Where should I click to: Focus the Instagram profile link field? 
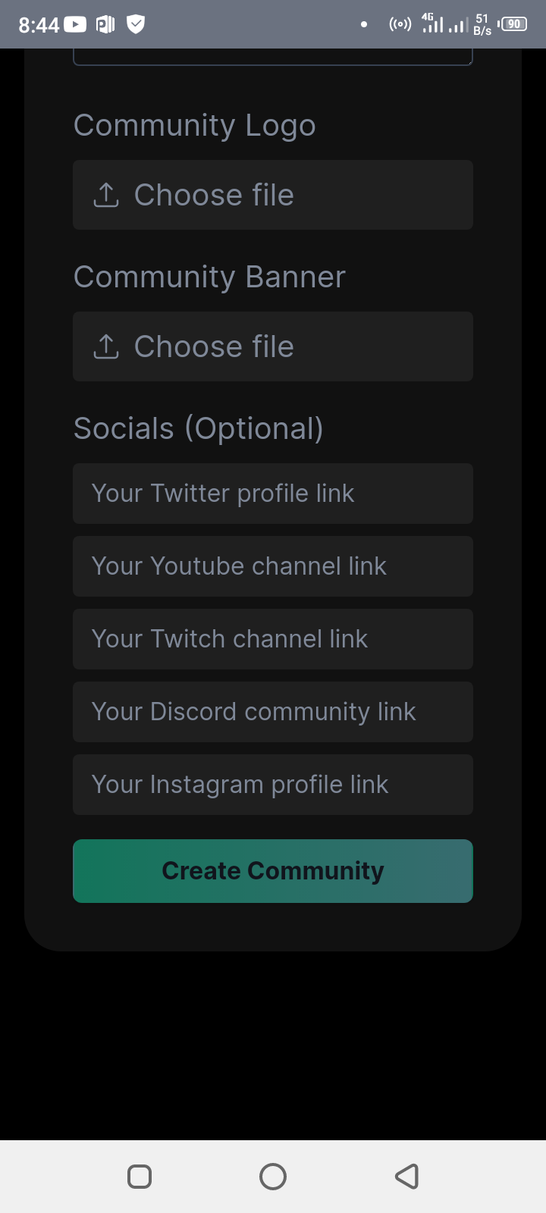(273, 785)
